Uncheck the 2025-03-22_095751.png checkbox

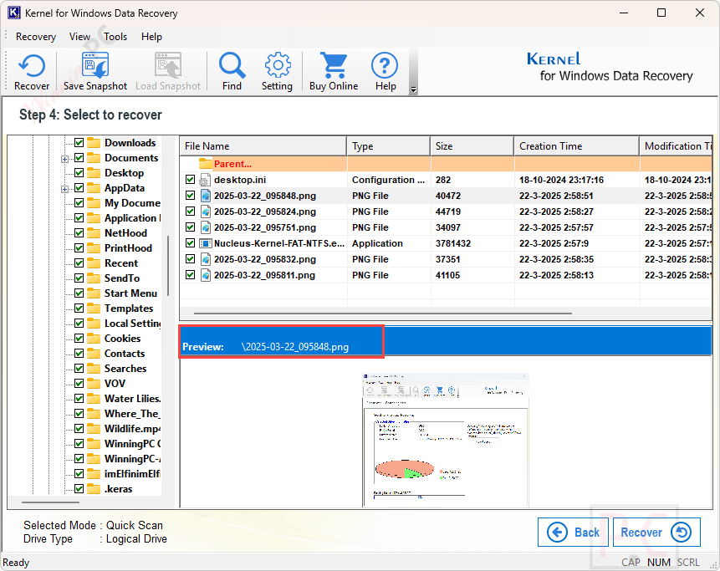click(190, 227)
